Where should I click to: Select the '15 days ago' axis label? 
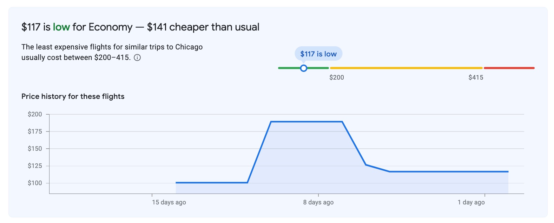[168, 202]
